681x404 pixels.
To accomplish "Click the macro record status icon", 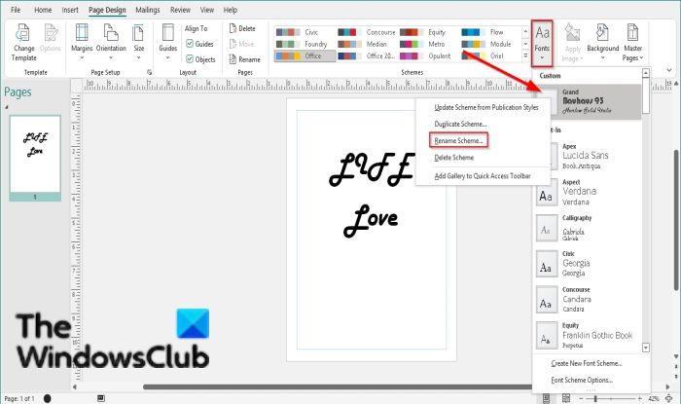I will tap(48, 398).
